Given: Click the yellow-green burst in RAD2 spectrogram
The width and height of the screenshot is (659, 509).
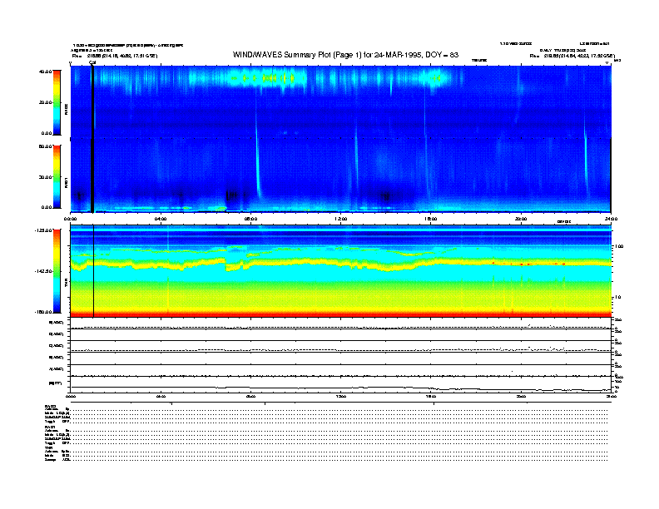Looking at the screenshot, I should [265, 78].
